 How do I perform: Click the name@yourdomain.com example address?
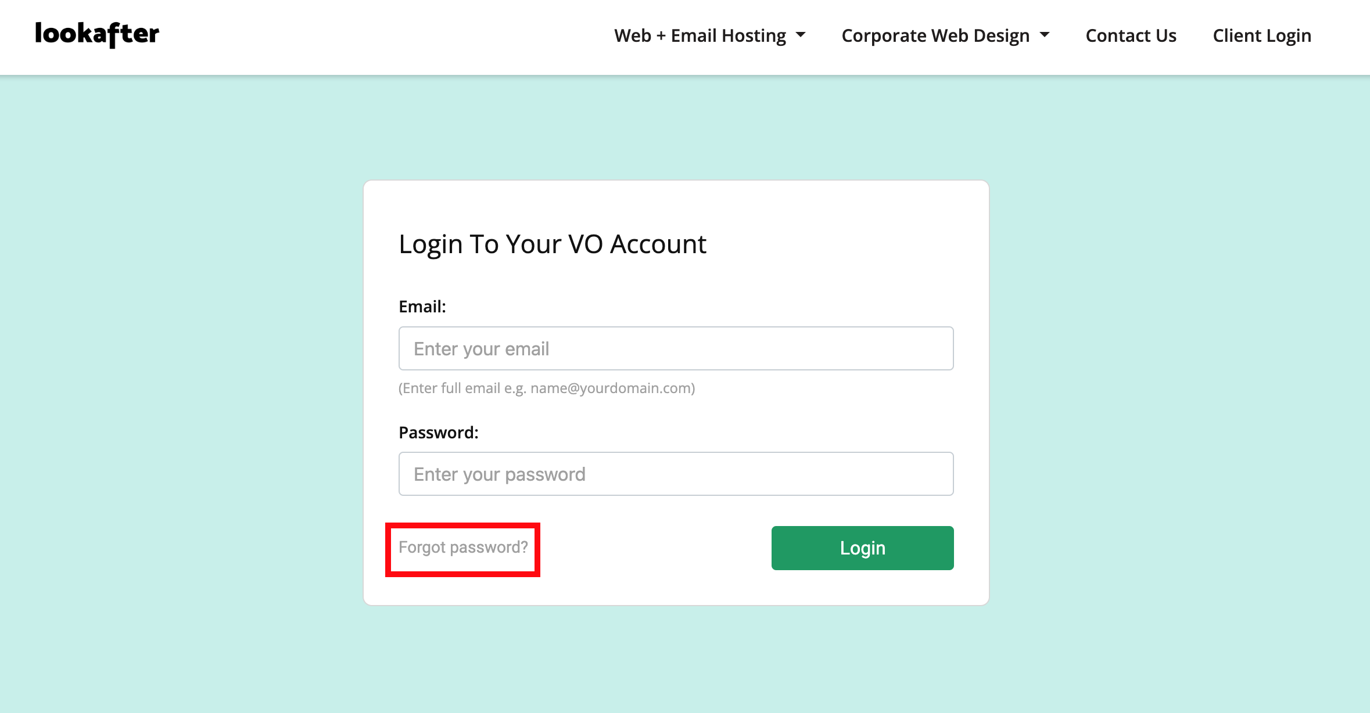point(611,388)
